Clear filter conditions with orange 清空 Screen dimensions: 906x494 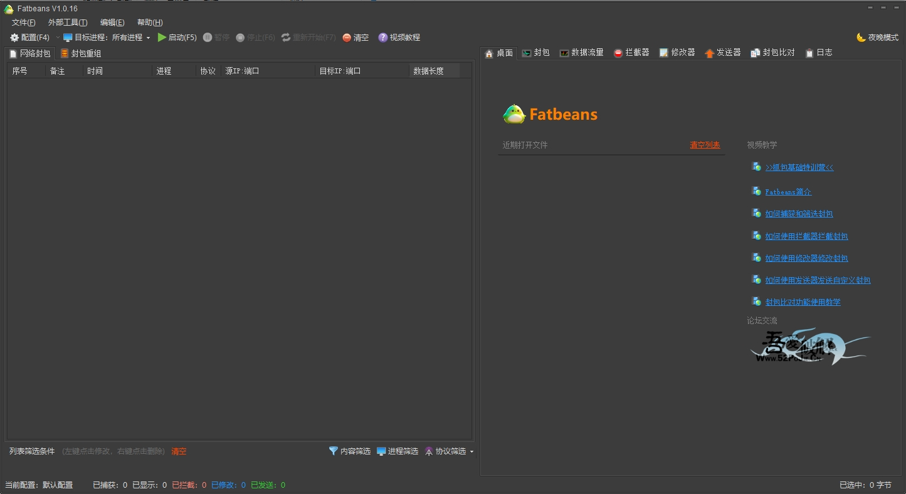point(179,451)
